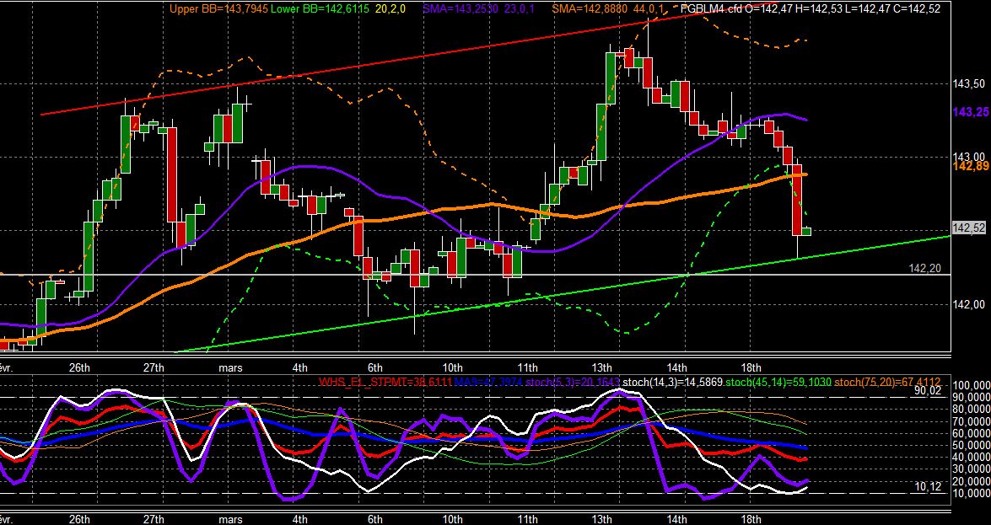Select the 142,20 horizontal line label
The image size is (991, 525).
click(924, 269)
